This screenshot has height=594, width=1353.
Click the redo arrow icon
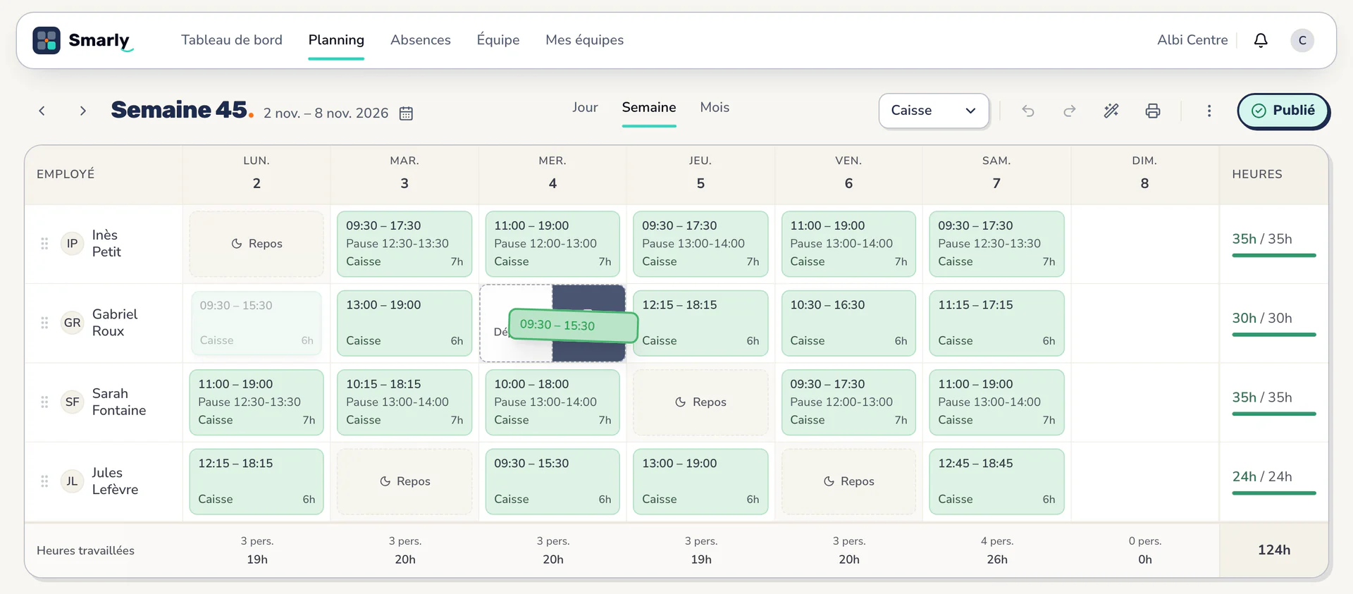(x=1070, y=111)
